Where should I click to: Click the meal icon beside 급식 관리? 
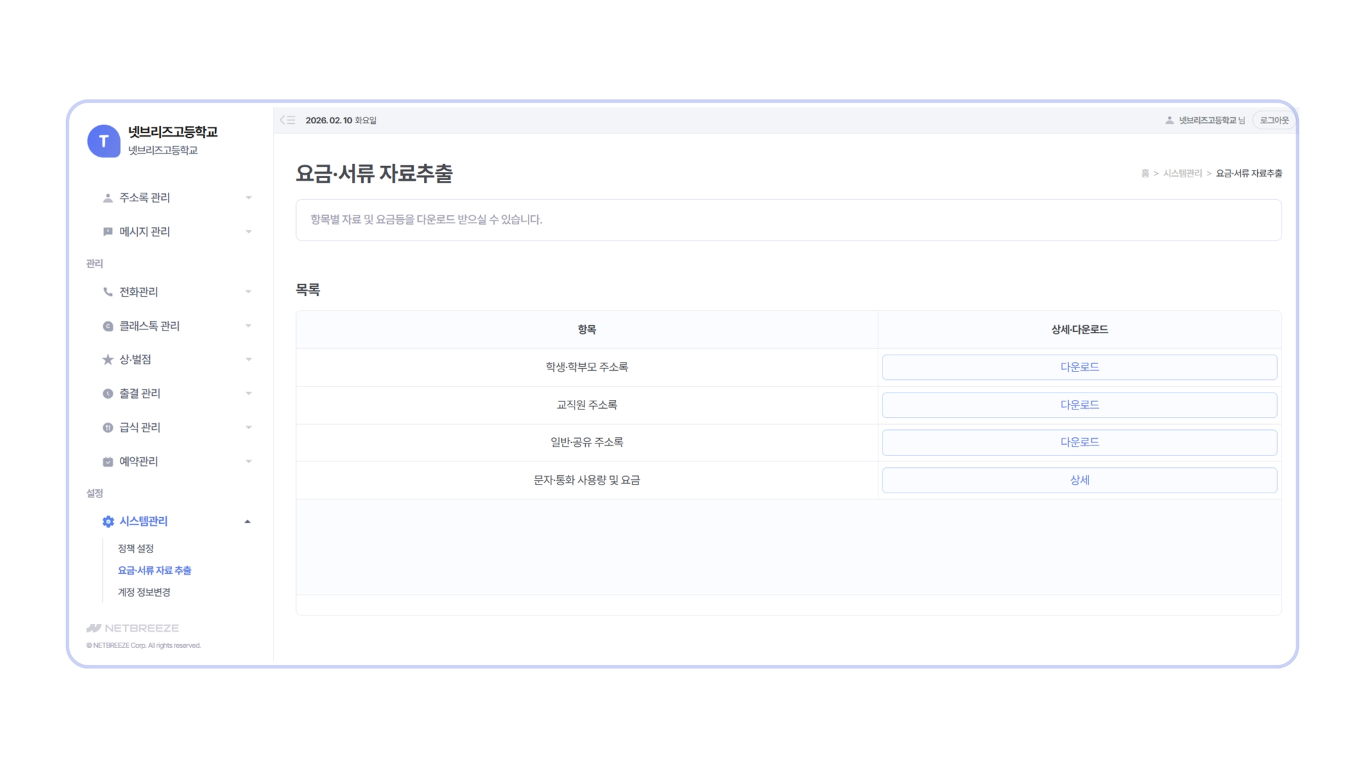click(x=107, y=427)
